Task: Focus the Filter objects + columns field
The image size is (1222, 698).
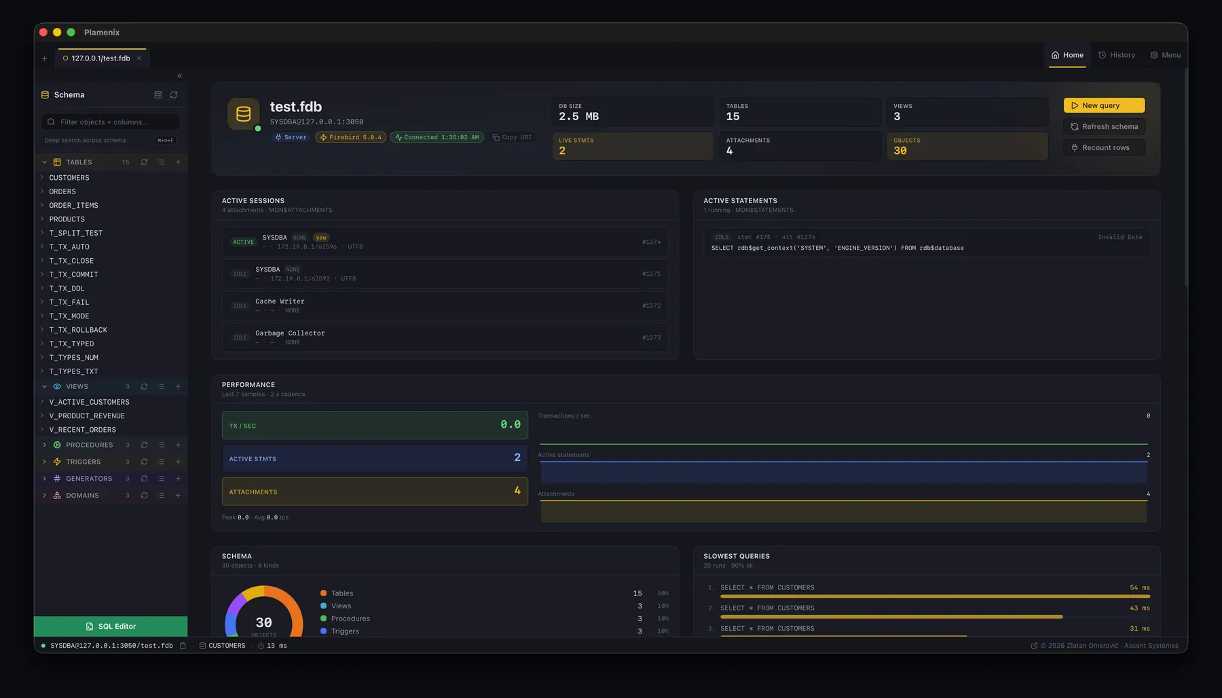Action: [111, 122]
